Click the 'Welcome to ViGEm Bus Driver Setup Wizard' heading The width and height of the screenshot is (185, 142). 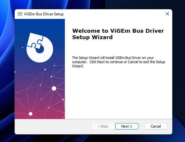pos(118,34)
